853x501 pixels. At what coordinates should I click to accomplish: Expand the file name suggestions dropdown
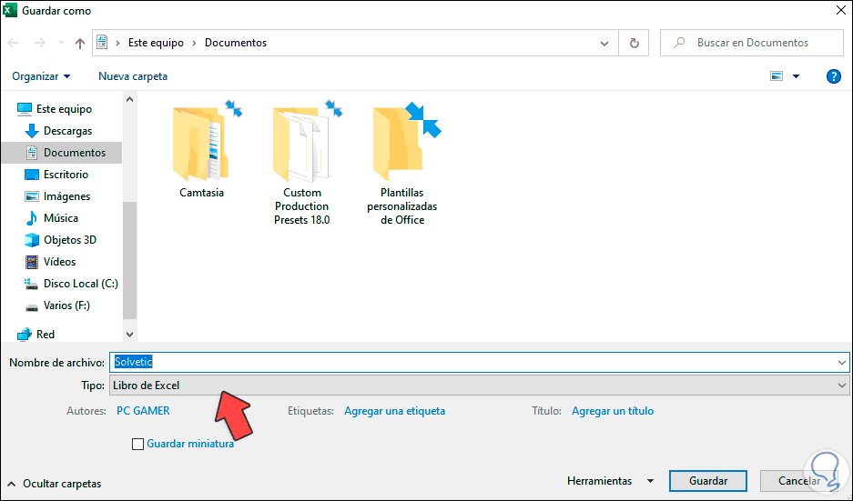(x=841, y=363)
